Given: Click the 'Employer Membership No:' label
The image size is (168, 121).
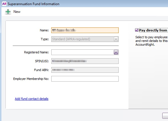Looking at the screenshot, I should click(x=31, y=79).
